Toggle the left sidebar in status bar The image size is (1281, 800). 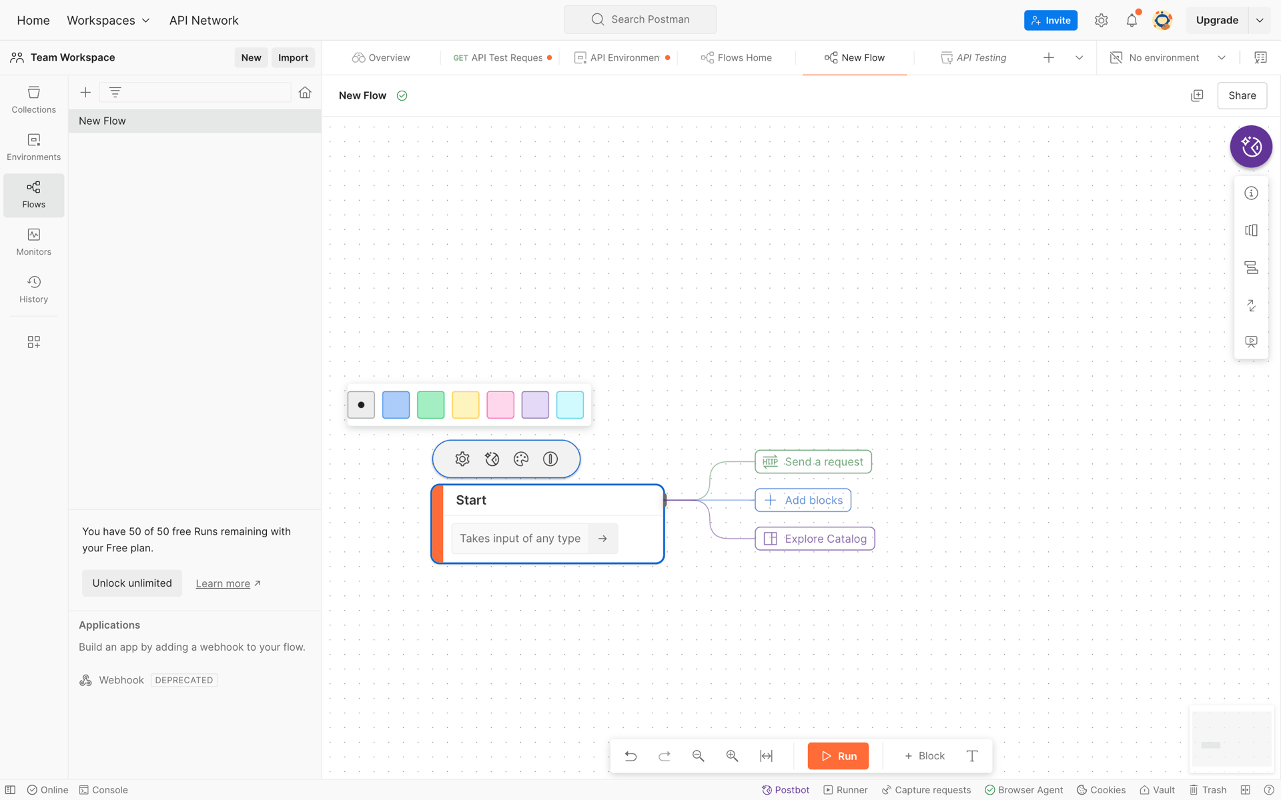(x=11, y=790)
